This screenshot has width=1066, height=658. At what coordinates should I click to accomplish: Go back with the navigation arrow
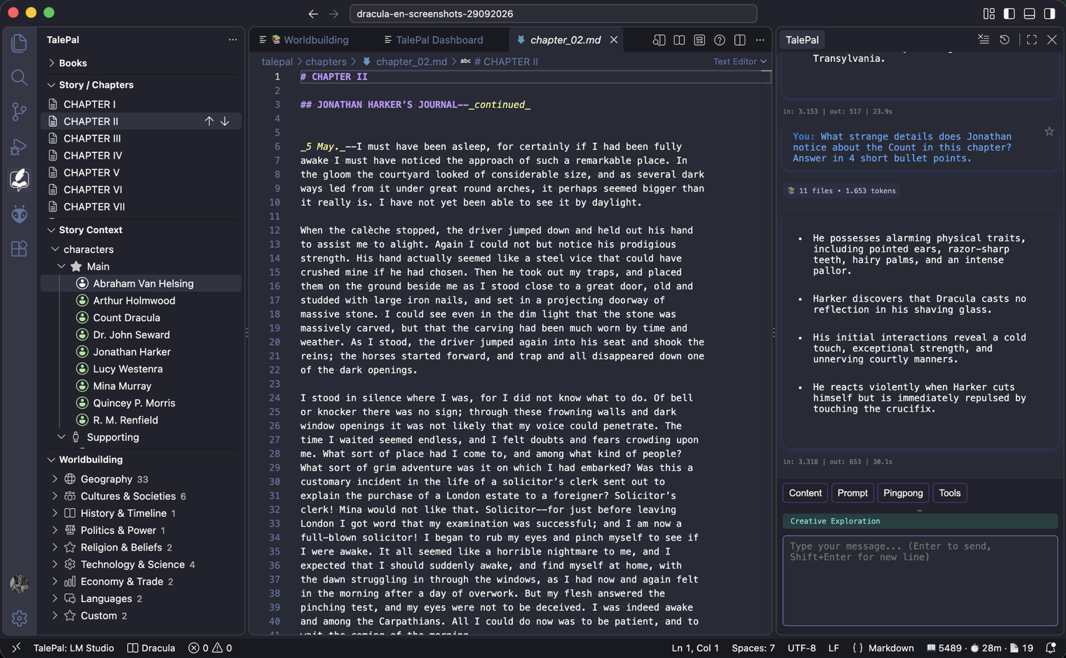[313, 13]
